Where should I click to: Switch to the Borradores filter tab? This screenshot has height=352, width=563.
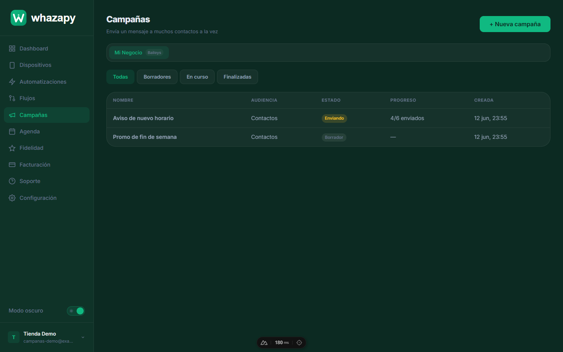[157, 77]
